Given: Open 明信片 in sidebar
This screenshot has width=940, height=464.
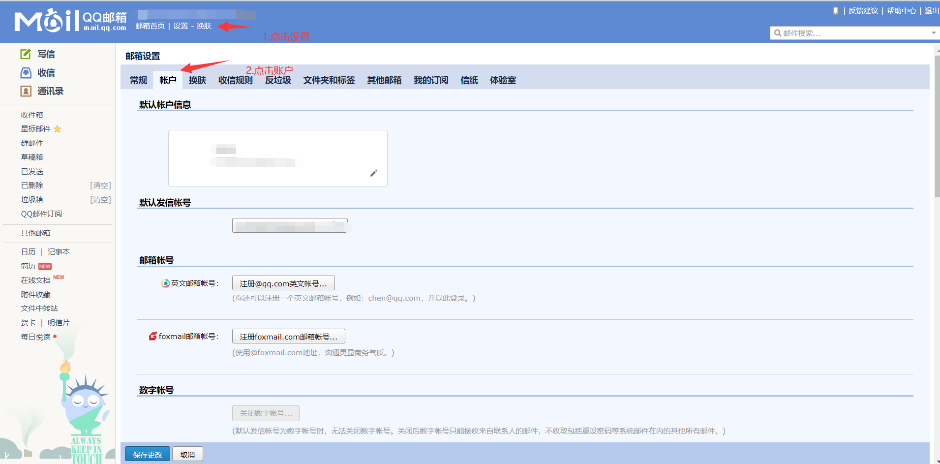Looking at the screenshot, I should point(59,323).
